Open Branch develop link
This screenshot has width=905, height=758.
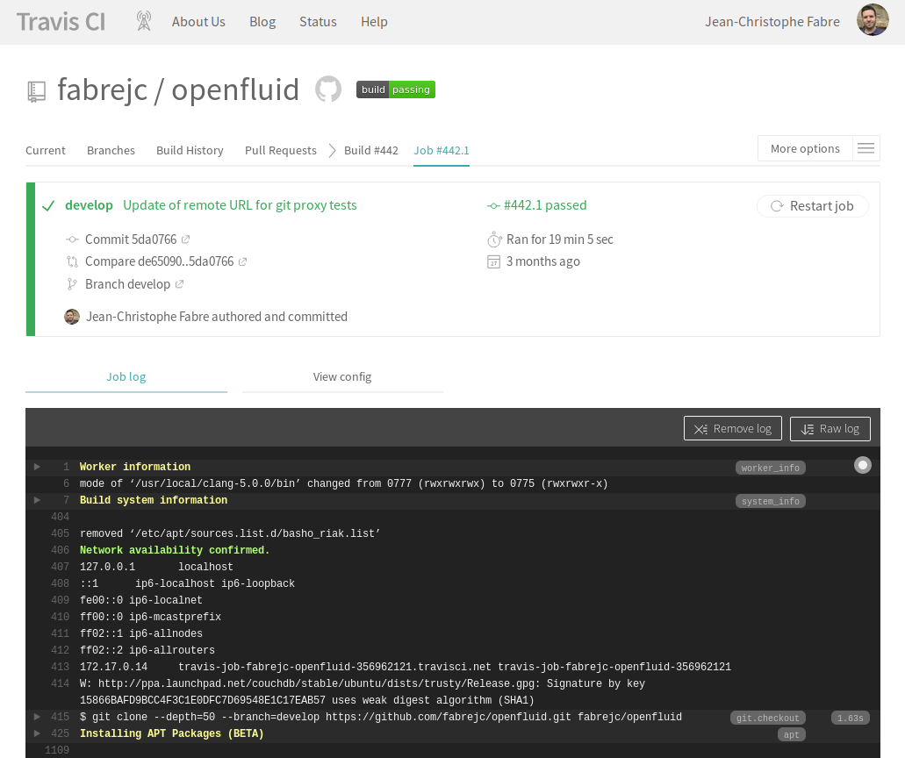pos(127,284)
